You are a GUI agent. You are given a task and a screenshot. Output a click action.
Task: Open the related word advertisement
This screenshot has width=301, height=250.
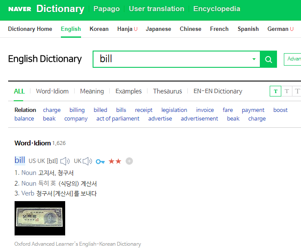click(x=199, y=119)
